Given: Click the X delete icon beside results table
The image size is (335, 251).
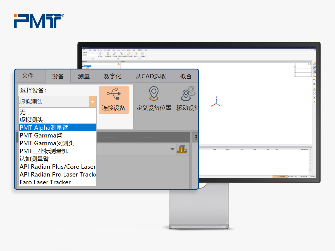Looking at the screenshot, I should 310,163.
